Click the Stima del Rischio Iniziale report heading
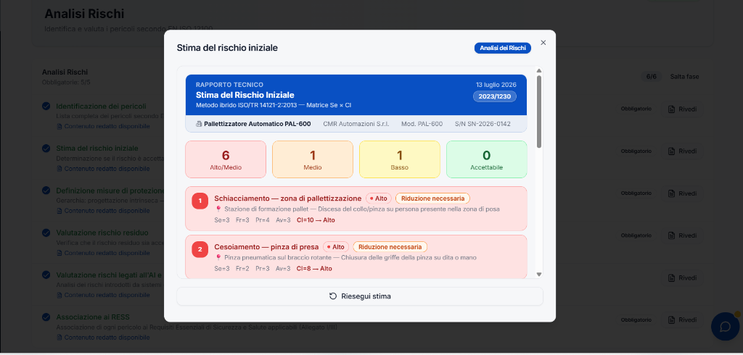Screen dimensions: 743x355 [x=245, y=95]
